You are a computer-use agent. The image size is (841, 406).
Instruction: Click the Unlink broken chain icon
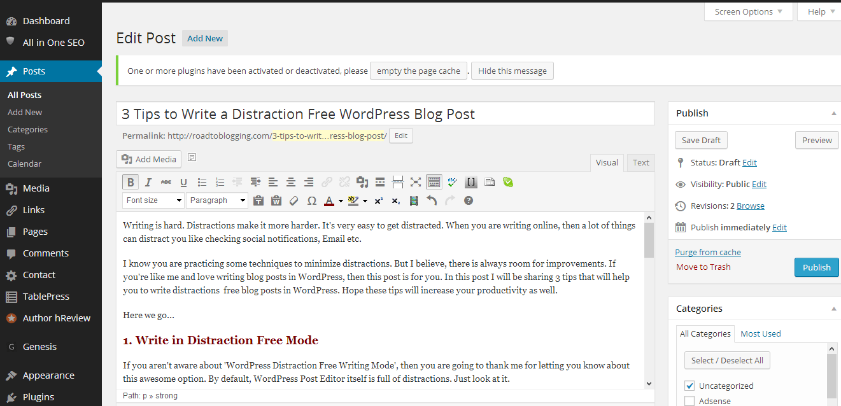click(344, 182)
